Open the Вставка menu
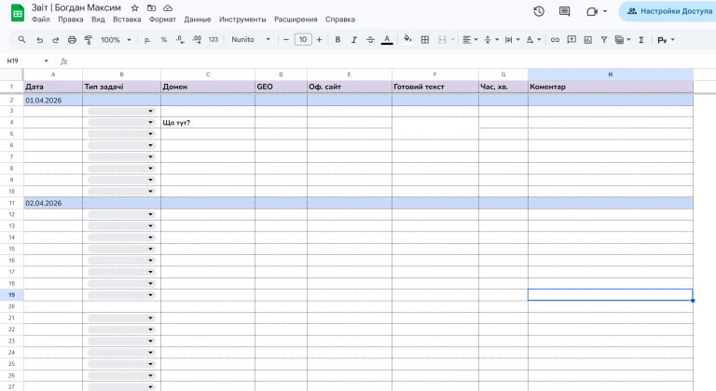Screen dimensions: 716x391 point(127,20)
